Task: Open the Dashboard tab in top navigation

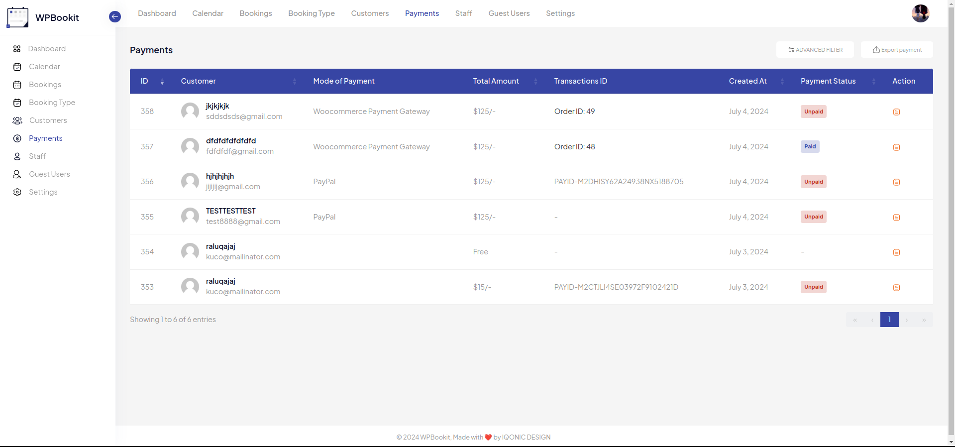Action: (x=157, y=13)
